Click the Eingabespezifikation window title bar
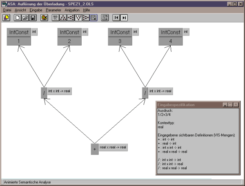 (190, 105)
